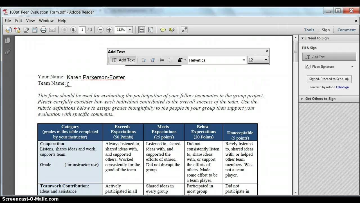
Task: Click Signed. Proceed to Send button
Action: click(329, 79)
